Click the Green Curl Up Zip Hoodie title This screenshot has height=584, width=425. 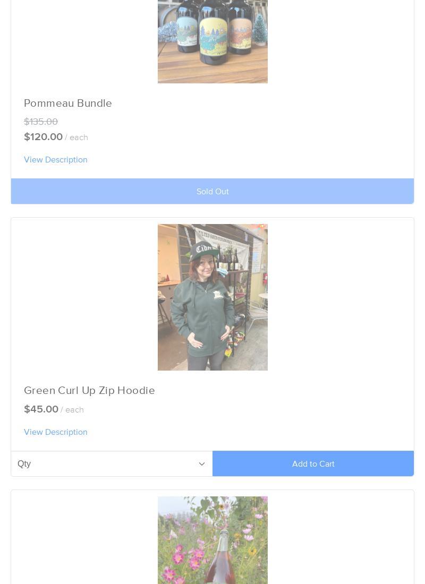click(89, 390)
